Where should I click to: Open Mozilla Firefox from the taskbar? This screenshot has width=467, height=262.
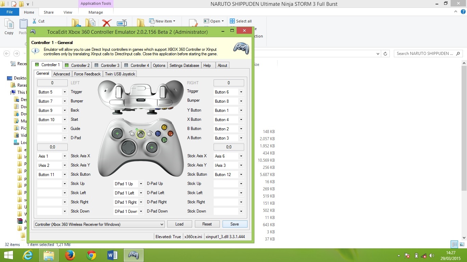click(70, 255)
